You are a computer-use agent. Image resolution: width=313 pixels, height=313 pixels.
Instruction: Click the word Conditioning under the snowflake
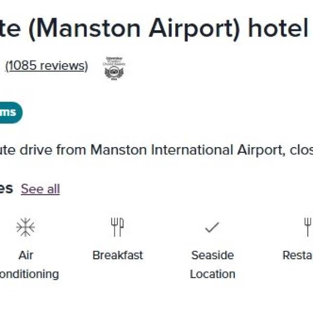point(29,274)
